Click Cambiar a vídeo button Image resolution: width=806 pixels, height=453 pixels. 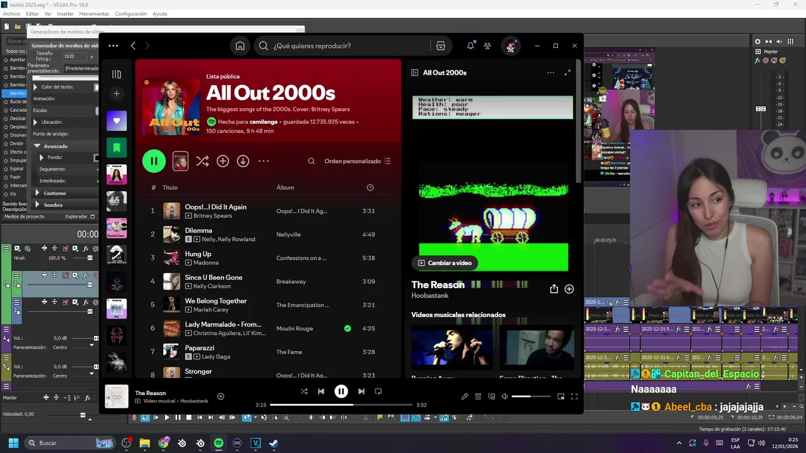445,263
